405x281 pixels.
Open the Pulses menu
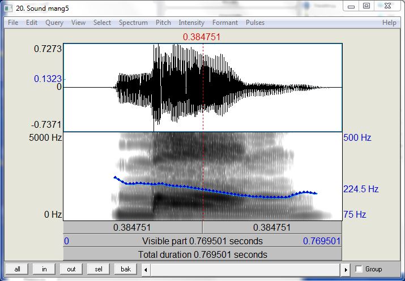coord(255,23)
